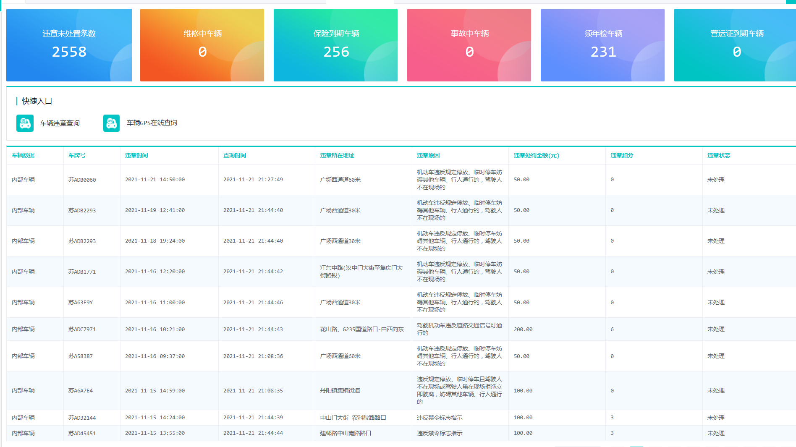Click the 车牌号 column header
796x447 pixels.
coord(77,155)
